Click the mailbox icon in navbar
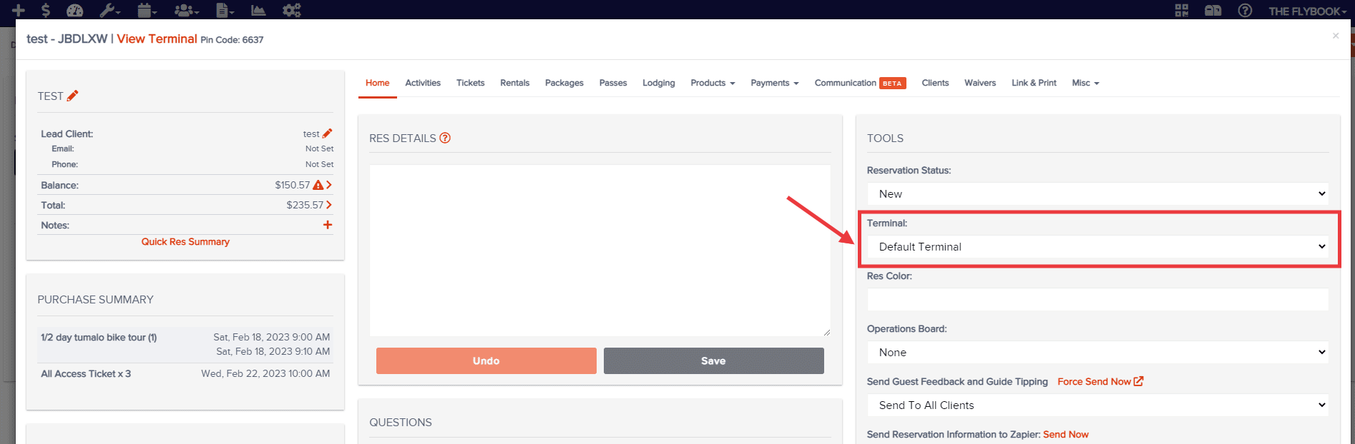Screen dimensions: 1355x444 point(1213,10)
